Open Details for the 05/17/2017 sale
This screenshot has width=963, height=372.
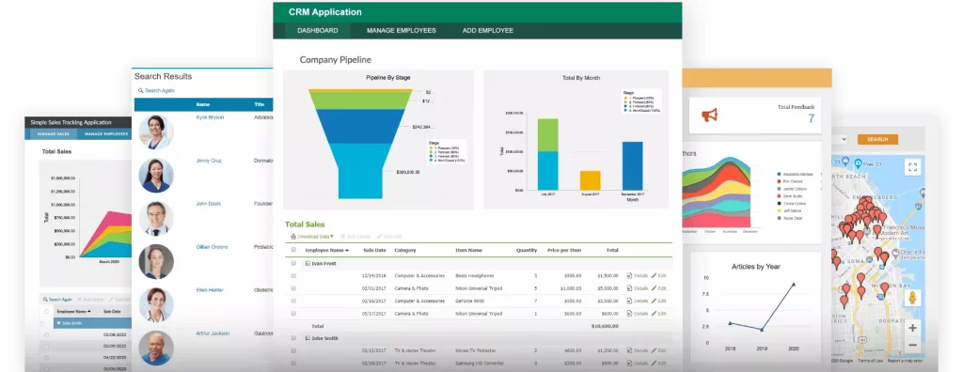click(637, 313)
